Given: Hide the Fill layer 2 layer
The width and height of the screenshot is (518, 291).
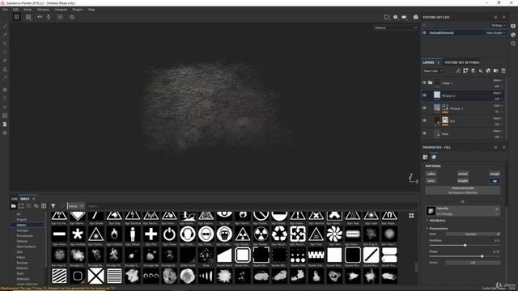Looking at the screenshot, I should (424, 95).
